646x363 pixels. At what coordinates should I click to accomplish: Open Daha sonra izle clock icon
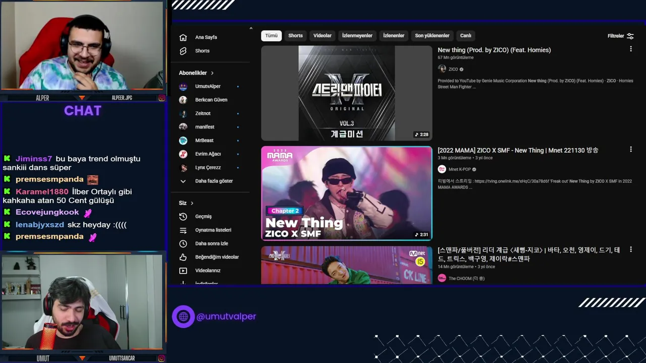click(183, 244)
